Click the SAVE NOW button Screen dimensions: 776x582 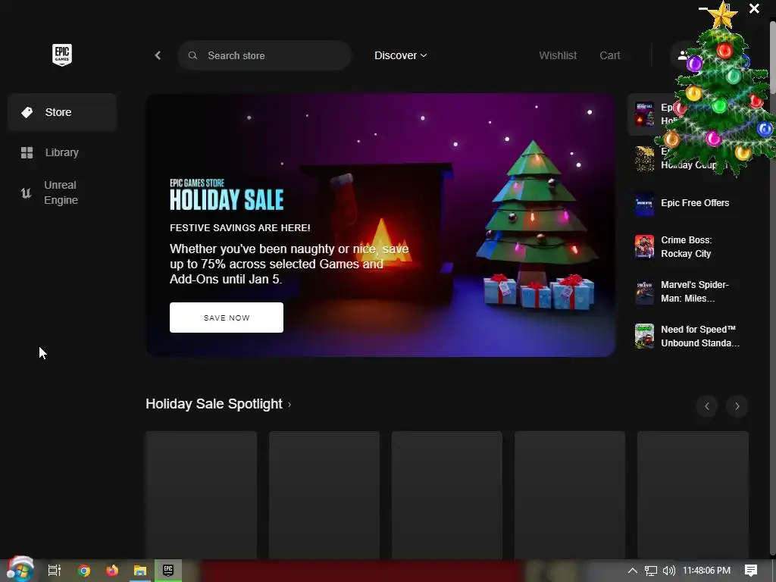click(x=227, y=318)
